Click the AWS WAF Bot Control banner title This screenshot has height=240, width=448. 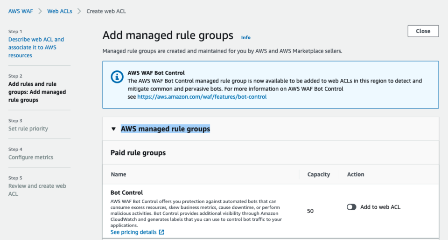pyautogui.click(x=156, y=73)
